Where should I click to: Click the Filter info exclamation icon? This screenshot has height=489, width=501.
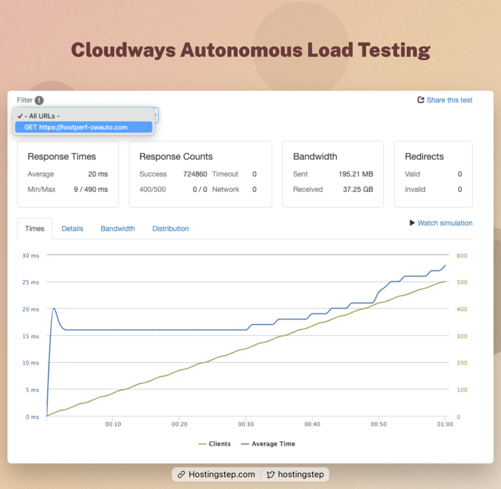pyautogui.click(x=39, y=100)
